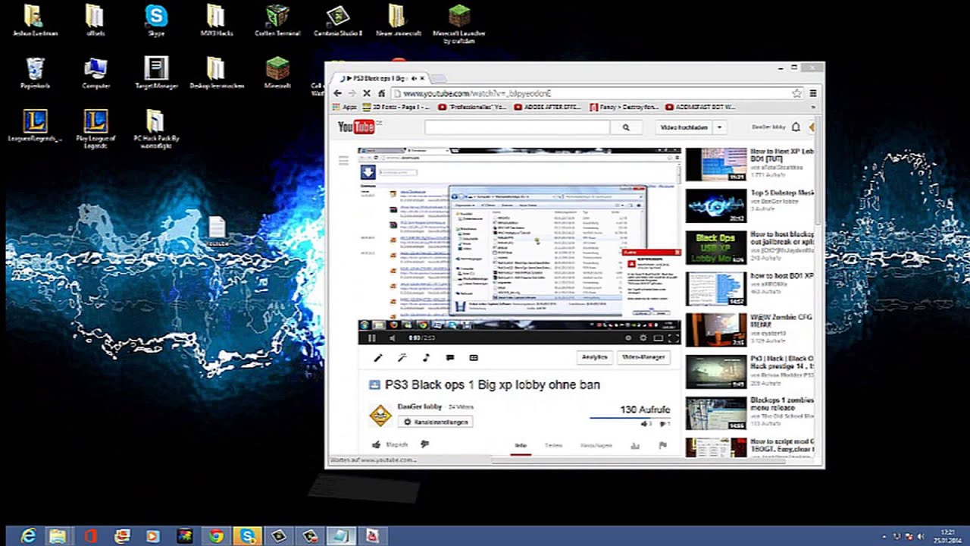Open Play League of Legends shortcut

[95, 129]
